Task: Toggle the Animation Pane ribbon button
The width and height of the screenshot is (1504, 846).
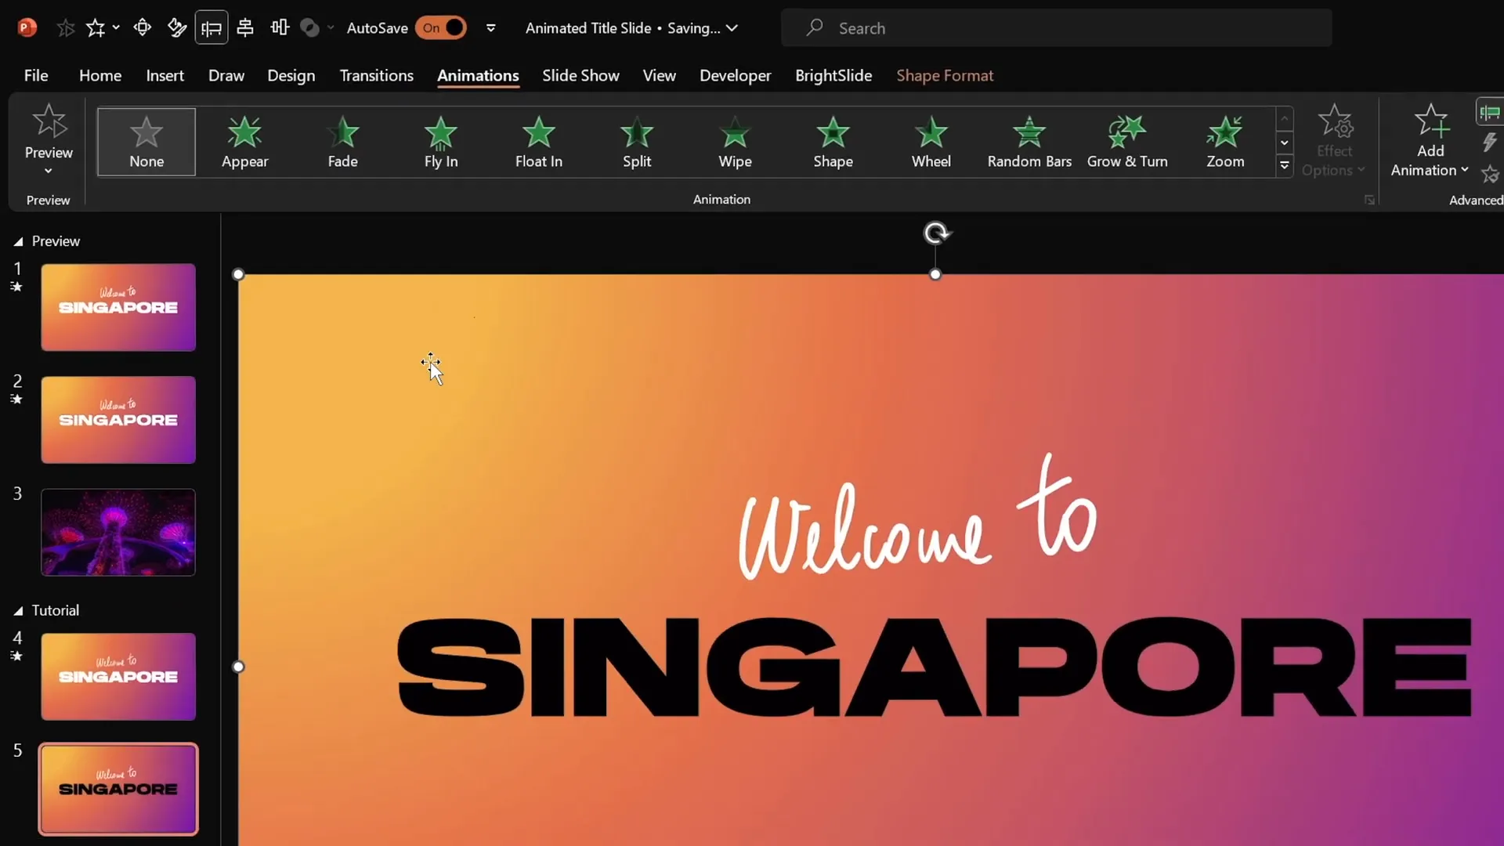Action: pos(1490,112)
